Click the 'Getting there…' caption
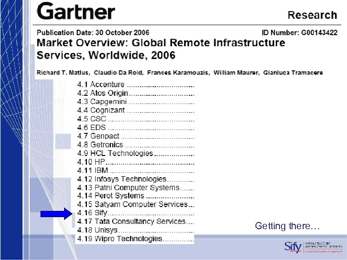The height and width of the screenshot is (260, 347). pos(287,226)
